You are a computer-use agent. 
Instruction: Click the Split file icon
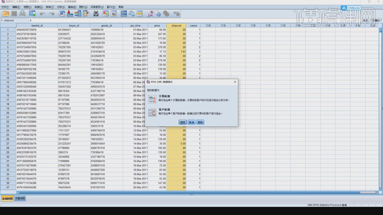(x=123, y=14)
